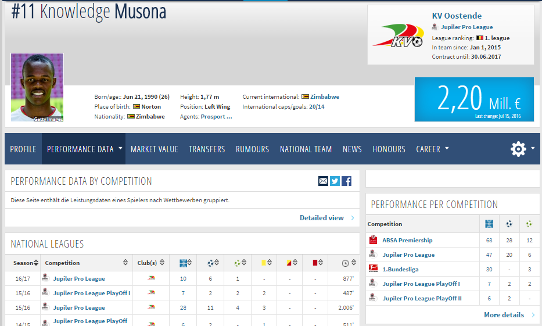Screen dimensions: 542x326
Task: Open 15/16 Jupiler Pro League PlayOff I link
Action: point(92,293)
